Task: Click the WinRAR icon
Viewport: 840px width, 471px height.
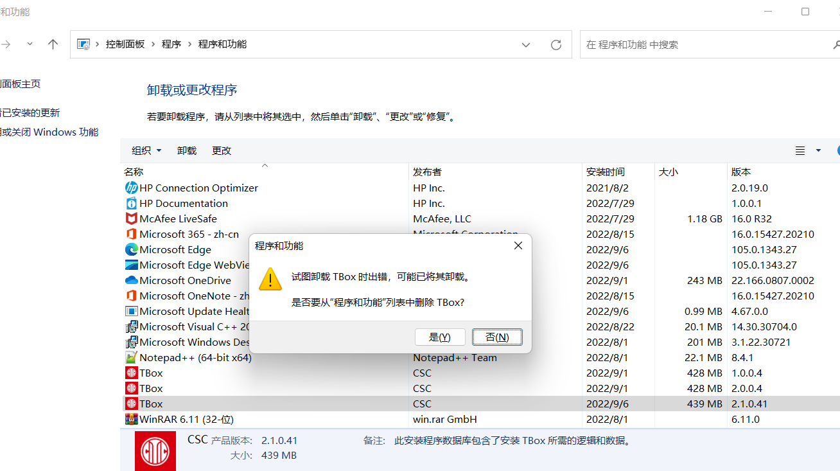Action: point(132,420)
